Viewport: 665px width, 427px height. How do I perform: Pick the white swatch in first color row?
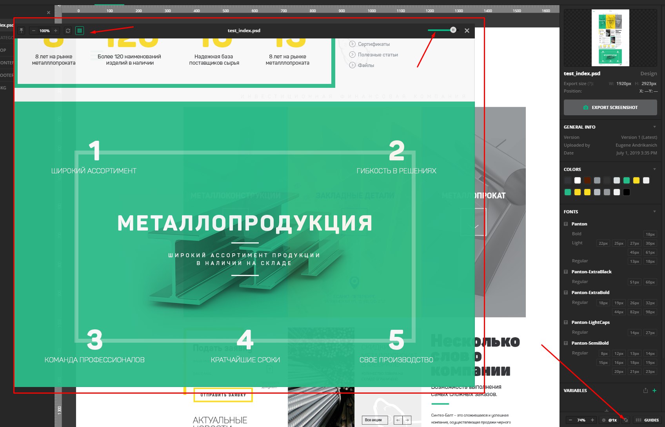(578, 180)
